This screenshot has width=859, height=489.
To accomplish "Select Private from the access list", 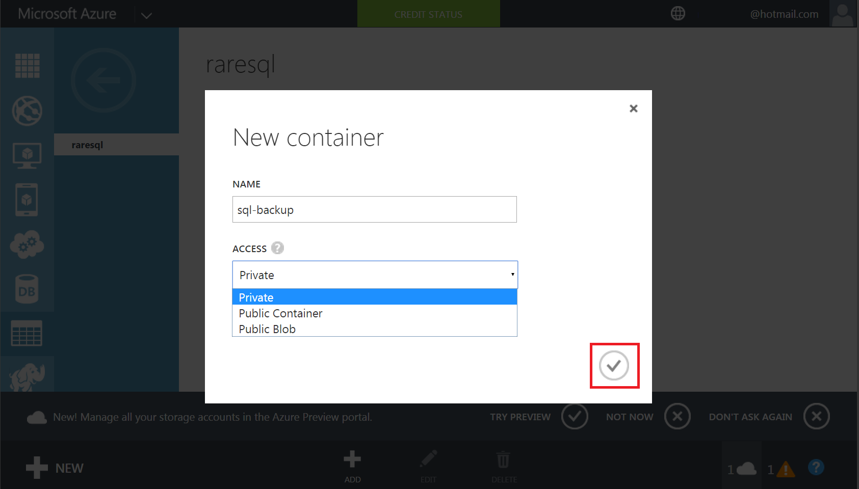I will pos(375,297).
